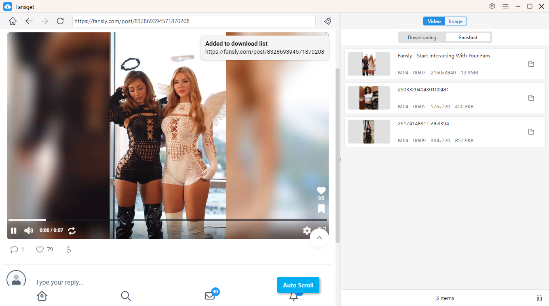Viewport: 549px width, 306px height.
Task: Switch to the Image toggle
Action: (x=456, y=21)
